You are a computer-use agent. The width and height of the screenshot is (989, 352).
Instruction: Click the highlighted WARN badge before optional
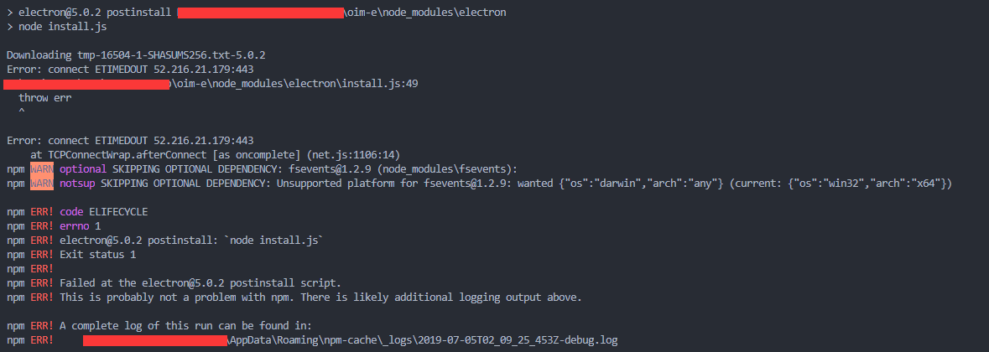[43, 168]
